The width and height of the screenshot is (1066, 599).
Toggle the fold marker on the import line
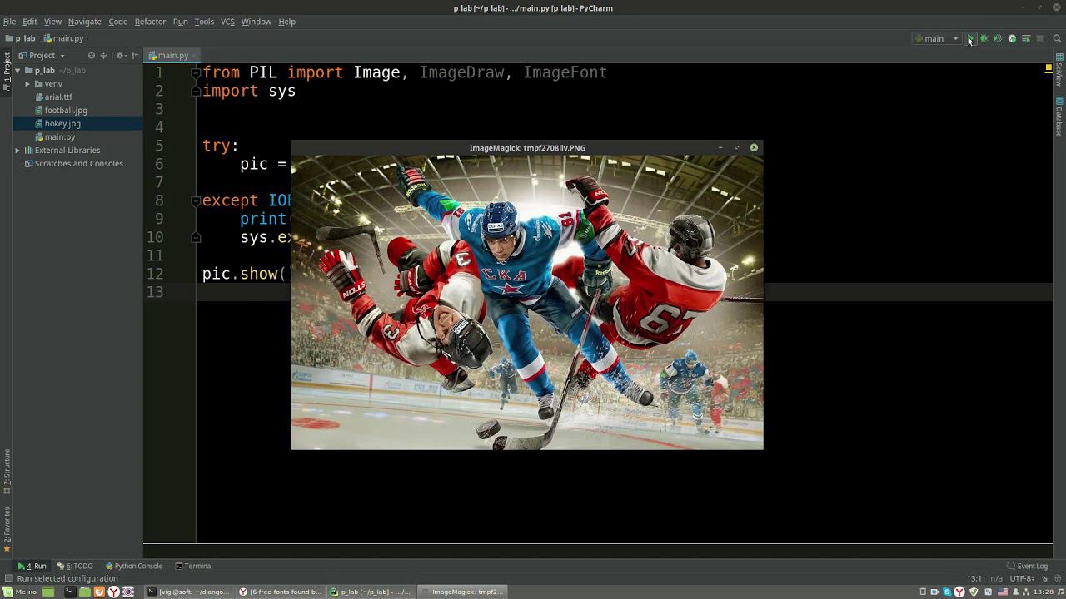[x=196, y=73]
